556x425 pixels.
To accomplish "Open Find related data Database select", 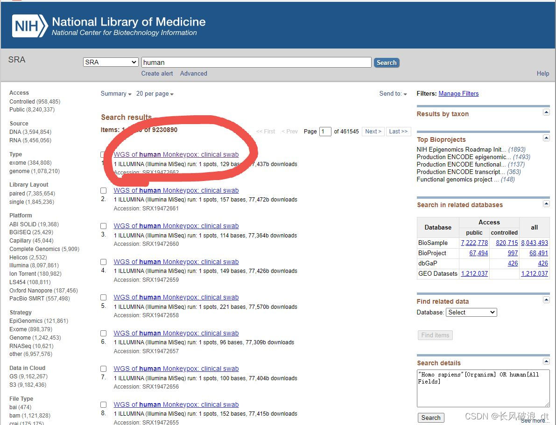I will pyautogui.click(x=471, y=312).
